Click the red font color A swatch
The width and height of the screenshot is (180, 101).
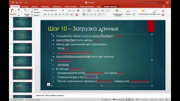coord(77,14)
